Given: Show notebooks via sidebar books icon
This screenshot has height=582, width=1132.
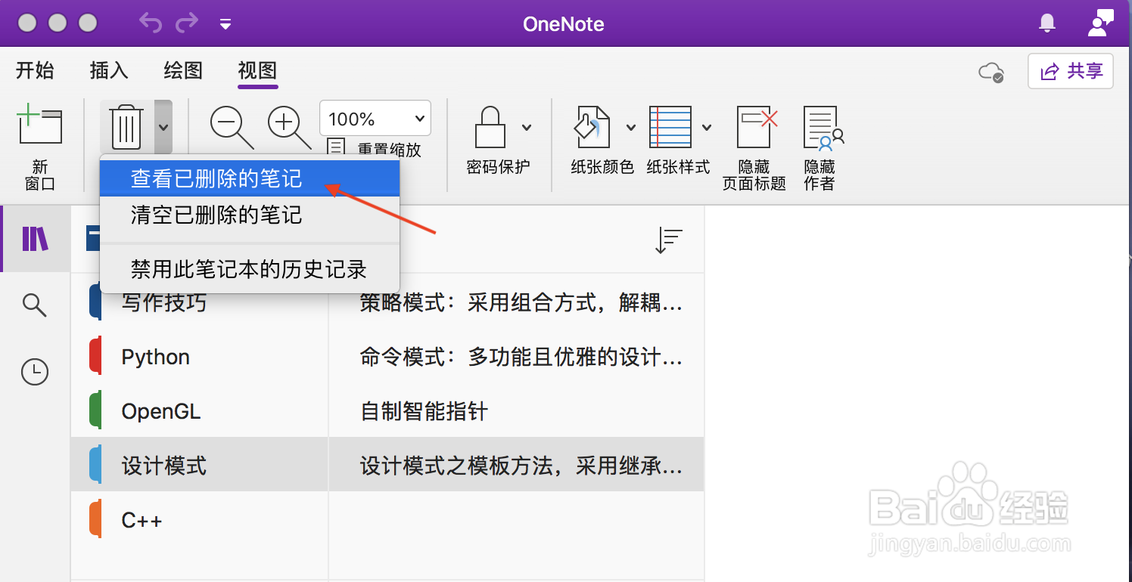Looking at the screenshot, I should (x=35, y=239).
